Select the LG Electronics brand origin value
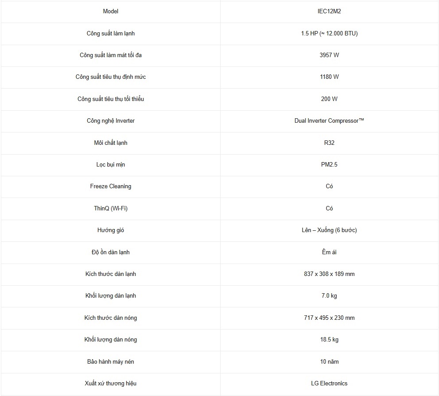 (x=329, y=383)
